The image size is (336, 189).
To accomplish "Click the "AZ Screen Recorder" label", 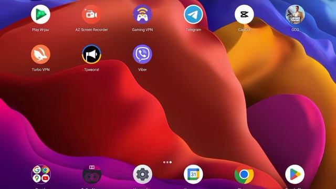I will (x=91, y=30).
